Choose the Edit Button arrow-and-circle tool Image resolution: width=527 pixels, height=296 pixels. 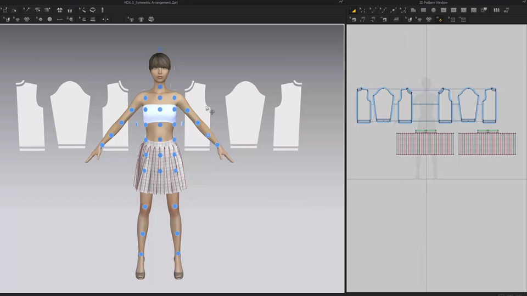click(x=40, y=19)
